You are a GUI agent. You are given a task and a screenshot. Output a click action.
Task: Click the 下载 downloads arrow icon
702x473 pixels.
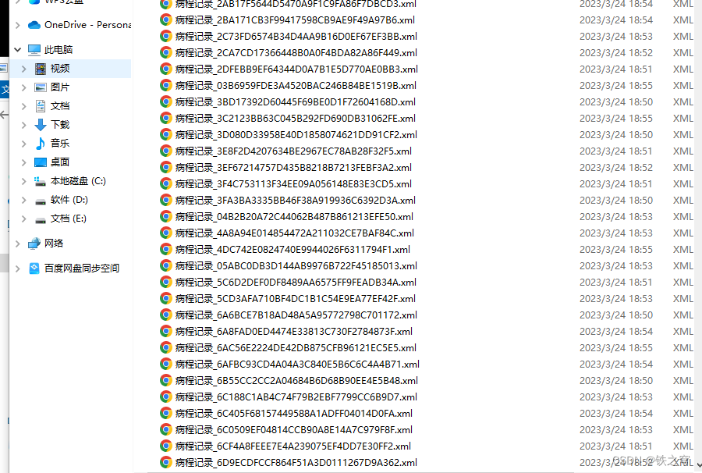pos(41,125)
